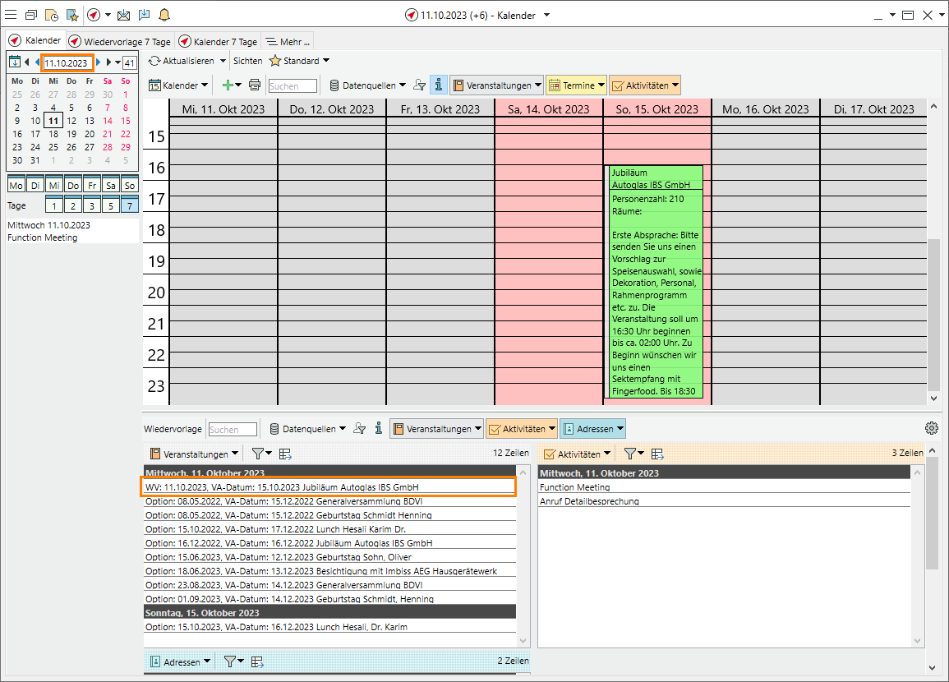The image size is (949, 682).
Task: Open the Kalender dropdown in the toolbar
Action: pyautogui.click(x=178, y=85)
